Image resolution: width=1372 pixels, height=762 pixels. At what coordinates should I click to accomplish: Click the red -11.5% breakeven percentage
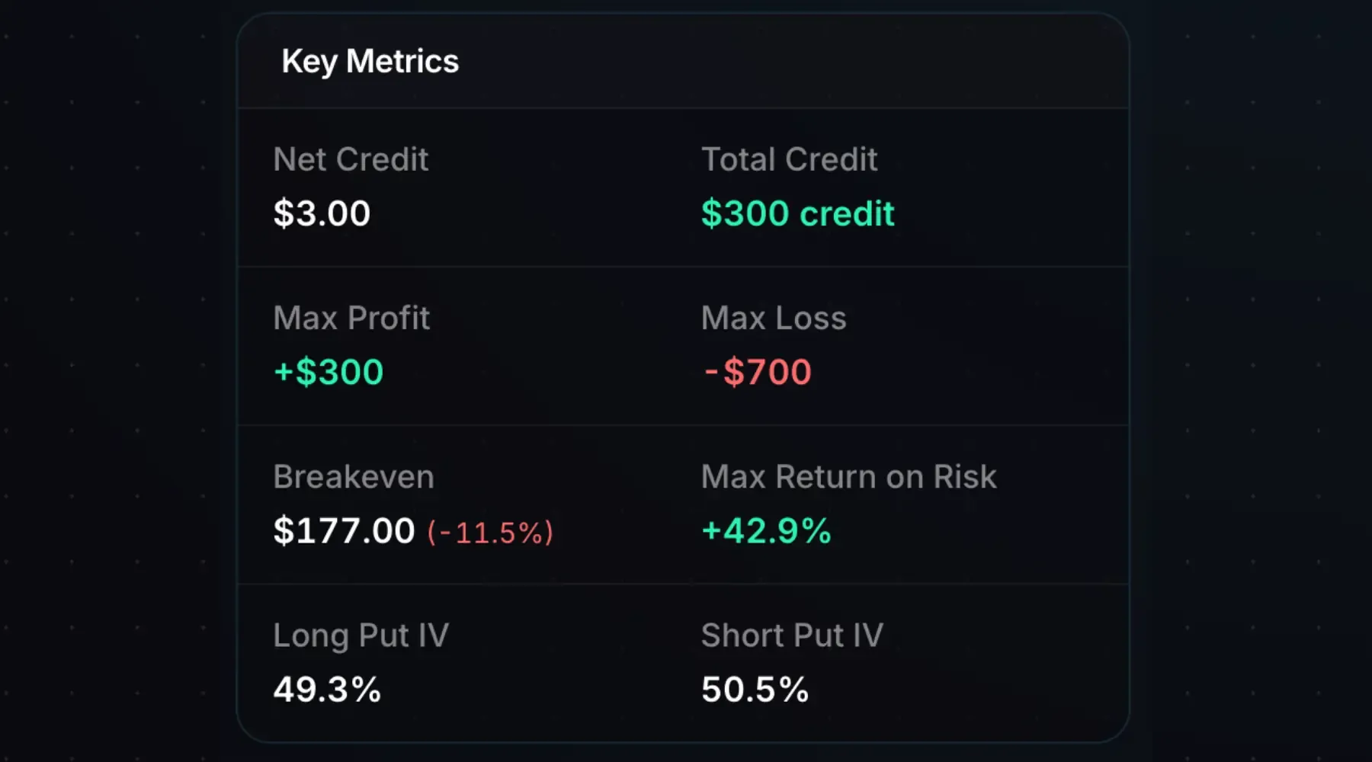click(x=491, y=533)
